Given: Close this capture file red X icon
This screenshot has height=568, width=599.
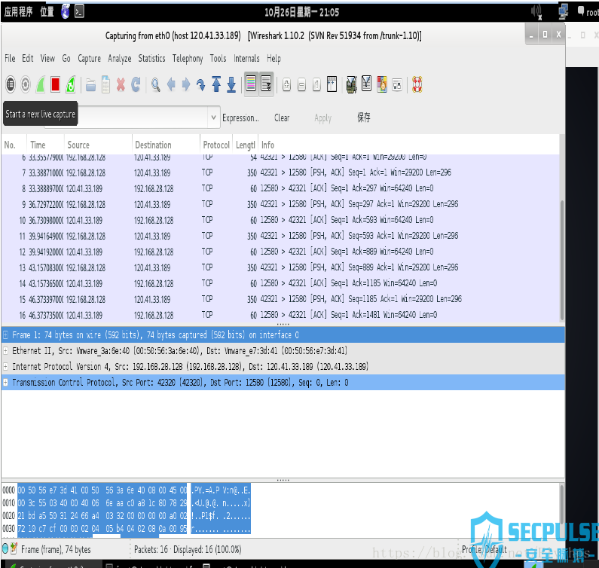Looking at the screenshot, I should (121, 84).
